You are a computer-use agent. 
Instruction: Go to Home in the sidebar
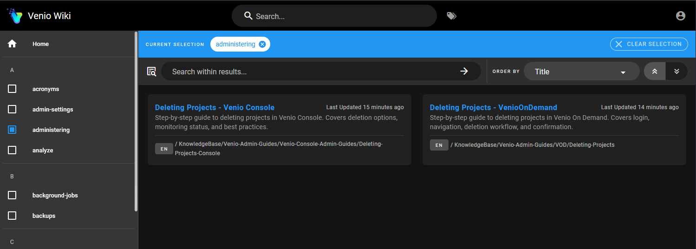(x=69, y=44)
